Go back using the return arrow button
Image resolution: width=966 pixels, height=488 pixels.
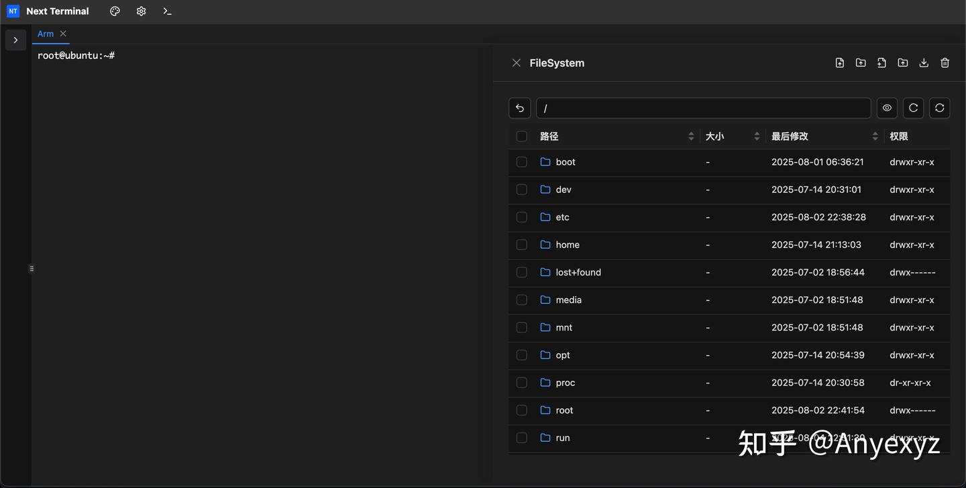[x=520, y=108]
